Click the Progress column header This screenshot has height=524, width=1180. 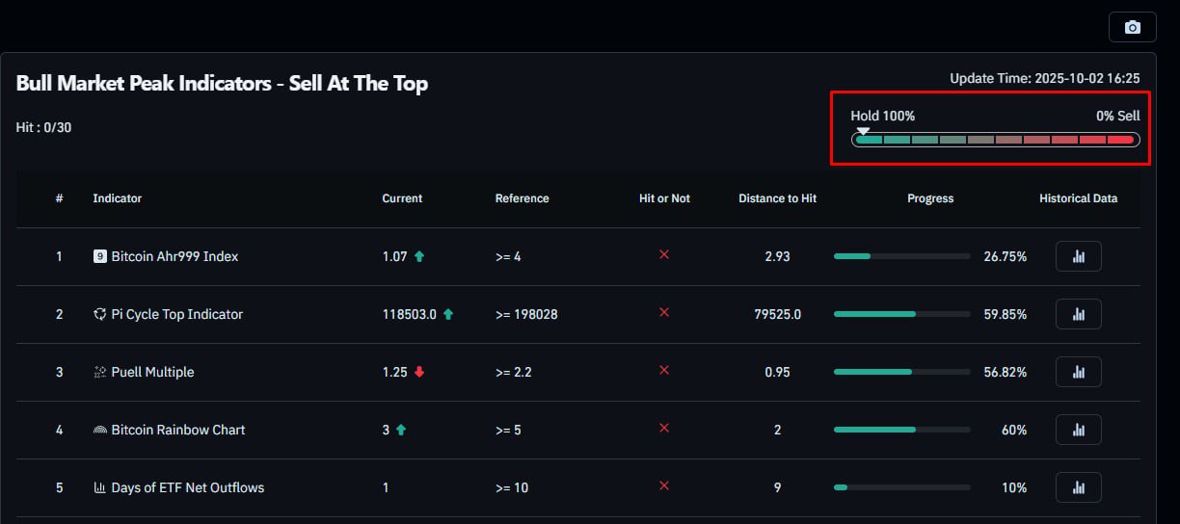pyautogui.click(x=930, y=199)
